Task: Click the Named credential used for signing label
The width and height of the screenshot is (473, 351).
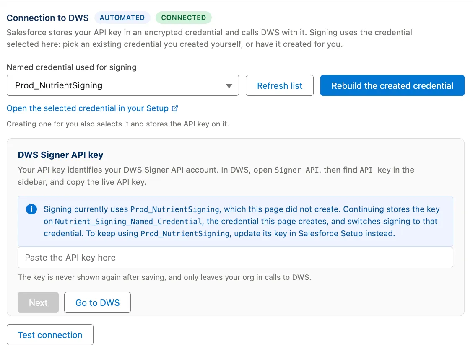Action: coord(71,67)
